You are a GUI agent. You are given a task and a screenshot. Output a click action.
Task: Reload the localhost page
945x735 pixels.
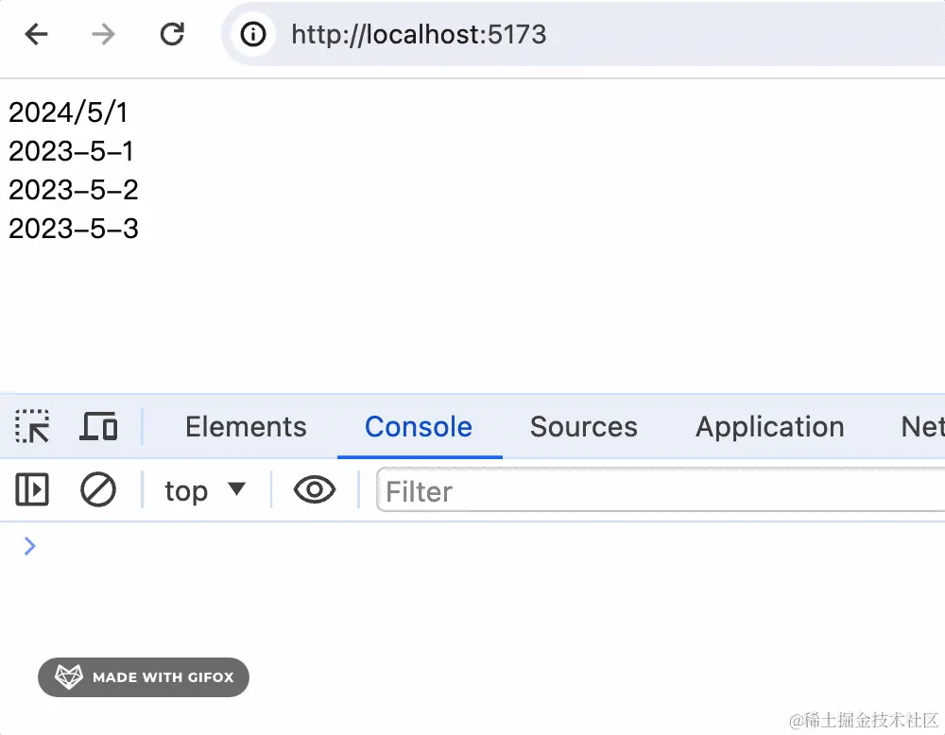tap(172, 34)
